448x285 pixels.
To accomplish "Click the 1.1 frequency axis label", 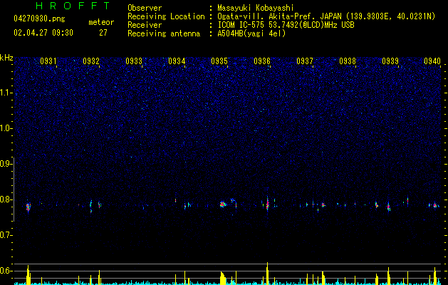I will pyautogui.click(x=5, y=93).
